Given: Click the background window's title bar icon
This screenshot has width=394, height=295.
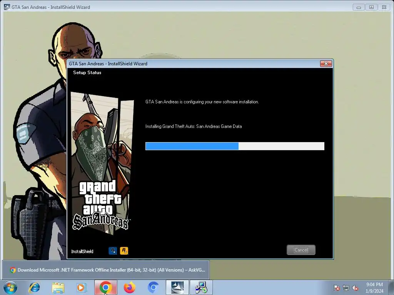Looking at the screenshot, I should tap(7, 7).
